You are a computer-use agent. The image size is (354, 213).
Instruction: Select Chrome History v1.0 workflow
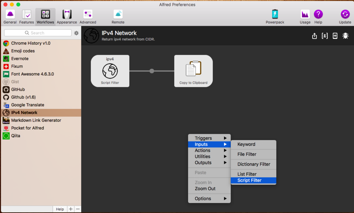point(41,43)
